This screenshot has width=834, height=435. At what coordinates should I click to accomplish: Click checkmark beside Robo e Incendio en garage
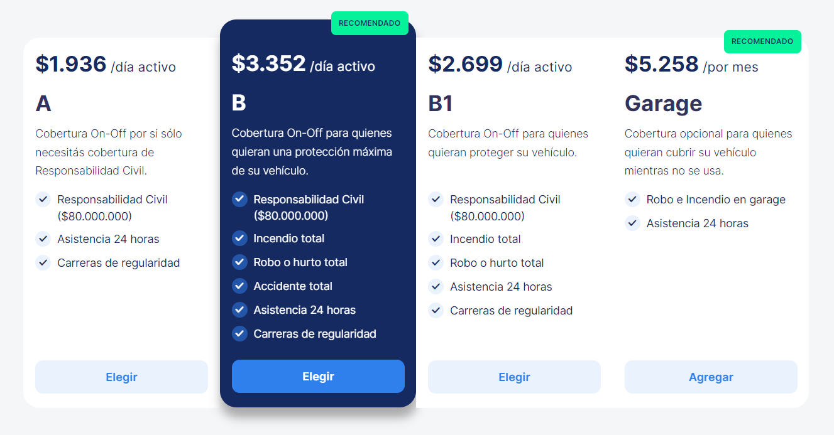click(632, 200)
